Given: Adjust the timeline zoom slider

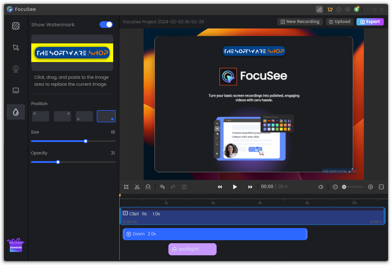Looking at the screenshot, I should [x=353, y=187].
